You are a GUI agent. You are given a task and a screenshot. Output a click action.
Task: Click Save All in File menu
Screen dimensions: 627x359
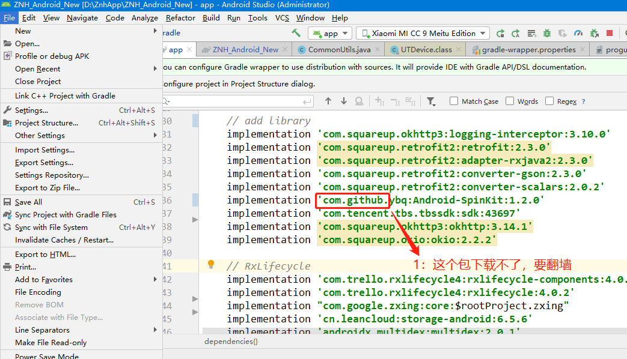82,202
